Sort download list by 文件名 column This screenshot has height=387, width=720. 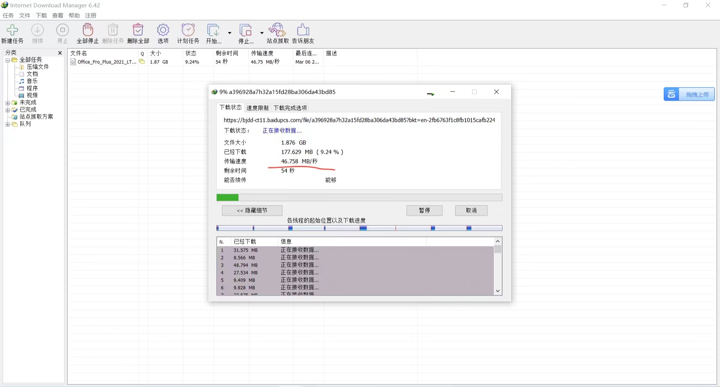pyautogui.click(x=103, y=53)
